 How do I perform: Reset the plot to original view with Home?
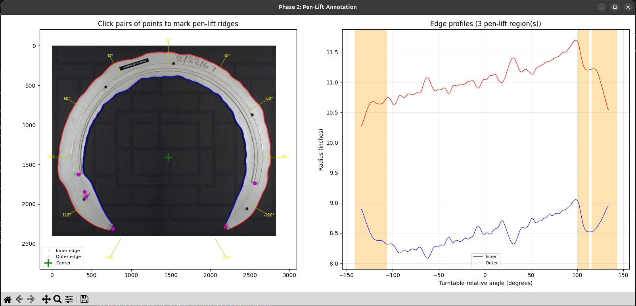(8, 299)
